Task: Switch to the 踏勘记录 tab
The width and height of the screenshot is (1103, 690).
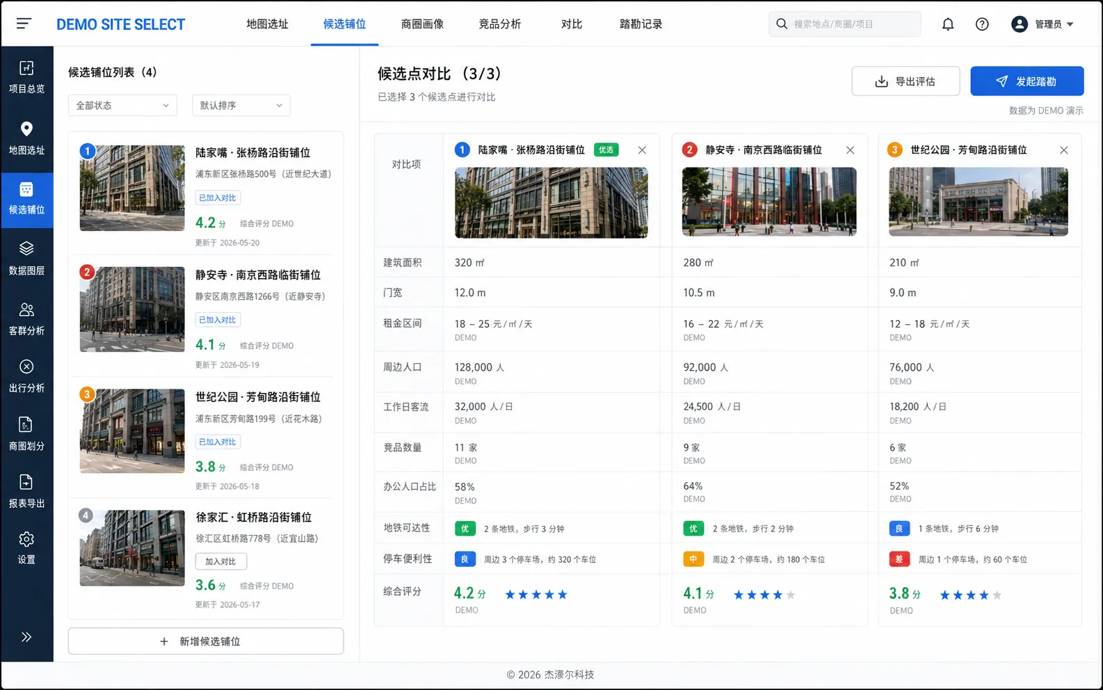Action: [x=641, y=24]
